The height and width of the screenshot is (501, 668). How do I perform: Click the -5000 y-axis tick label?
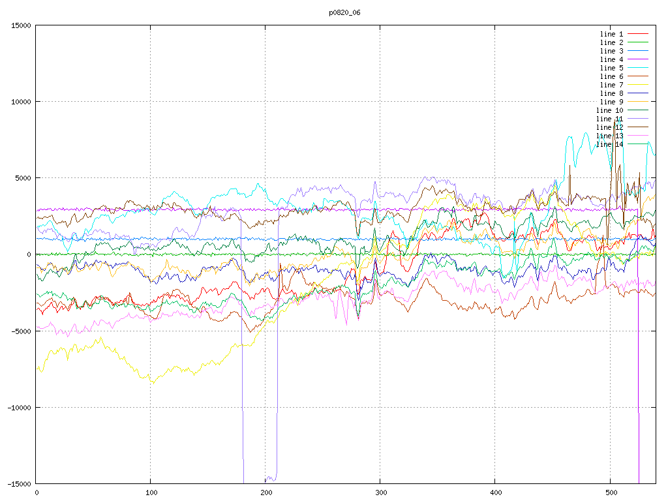[x=20, y=331]
